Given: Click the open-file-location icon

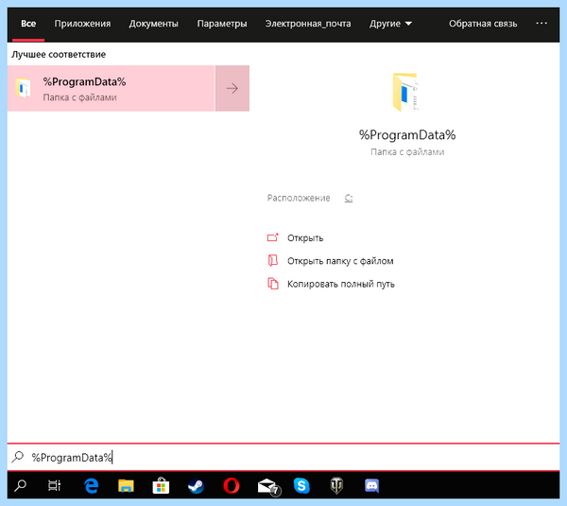Looking at the screenshot, I should 273,261.
